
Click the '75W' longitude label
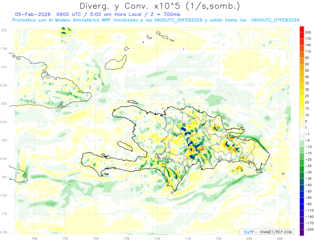pos(65,239)
